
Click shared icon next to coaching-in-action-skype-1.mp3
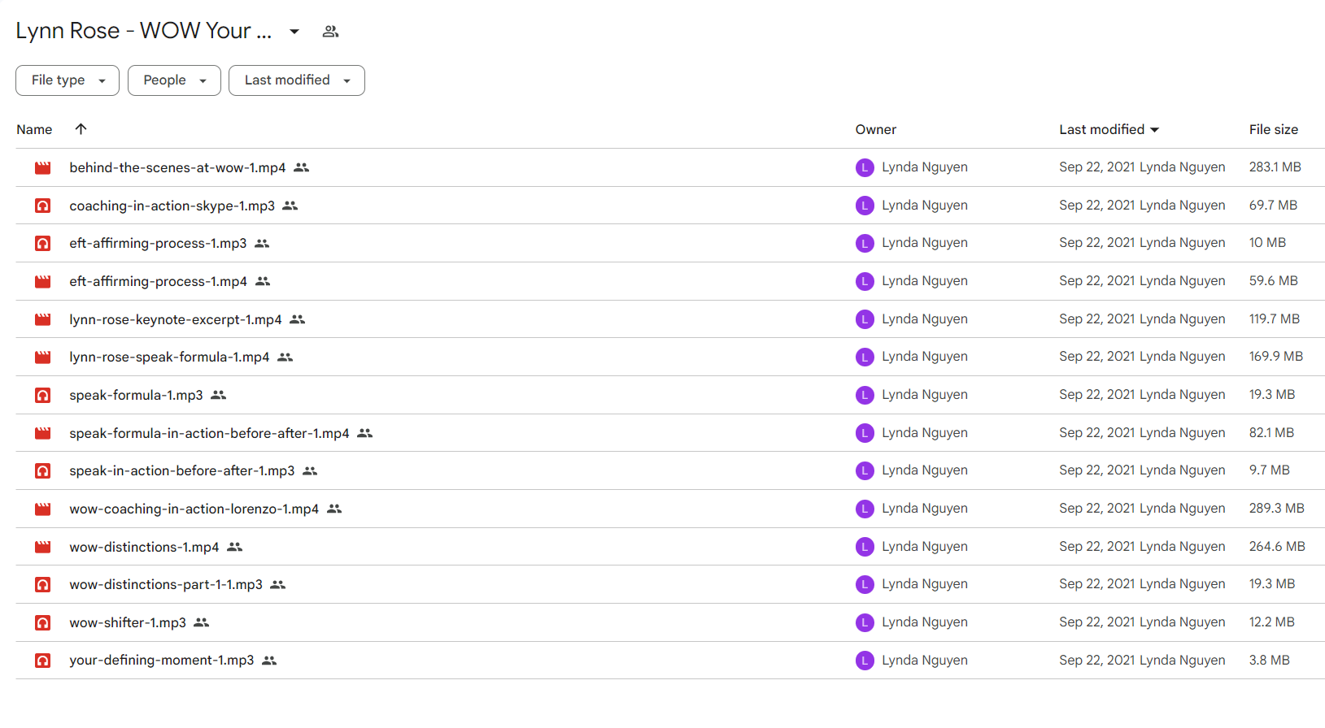tap(290, 206)
